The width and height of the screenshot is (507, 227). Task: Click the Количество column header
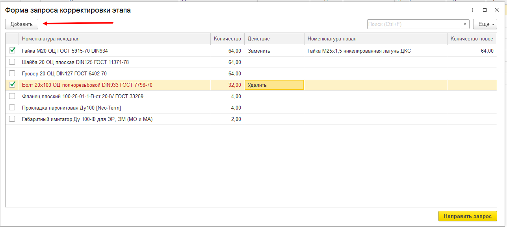point(227,39)
